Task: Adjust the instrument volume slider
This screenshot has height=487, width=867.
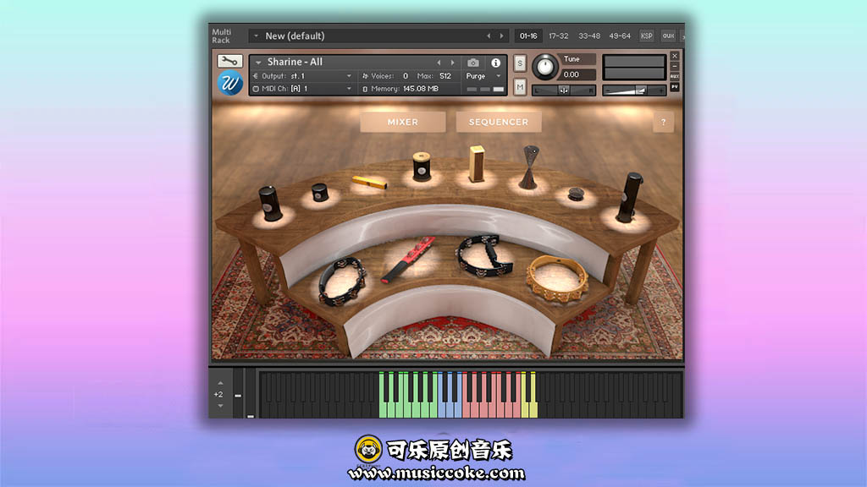Action: point(634,90)
